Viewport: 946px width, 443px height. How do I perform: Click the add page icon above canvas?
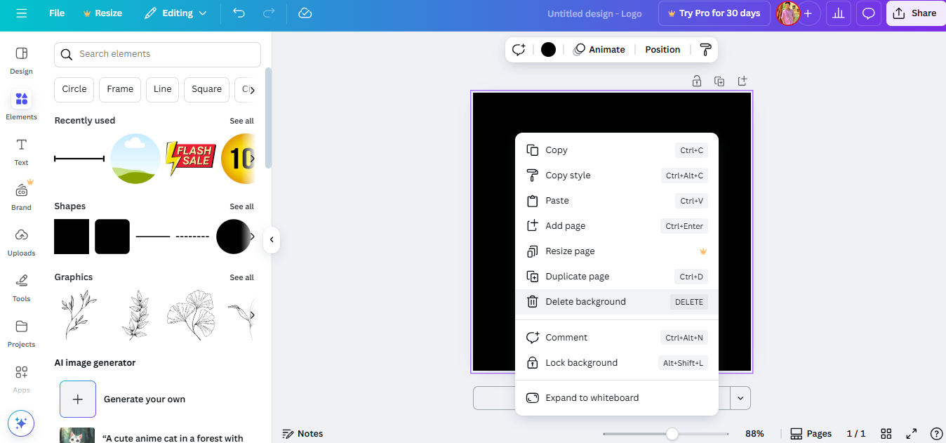[x=742, y=81]
